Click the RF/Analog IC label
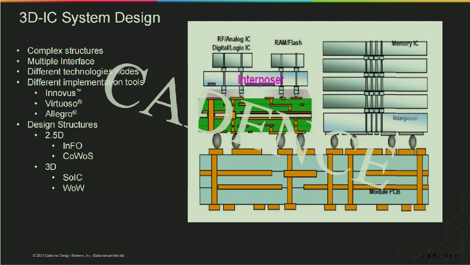Screen dimensions: 470x265 pyautogui.click(x=234, y=39)
